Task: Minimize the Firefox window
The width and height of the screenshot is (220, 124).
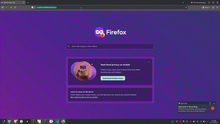Action: point(209,2)
